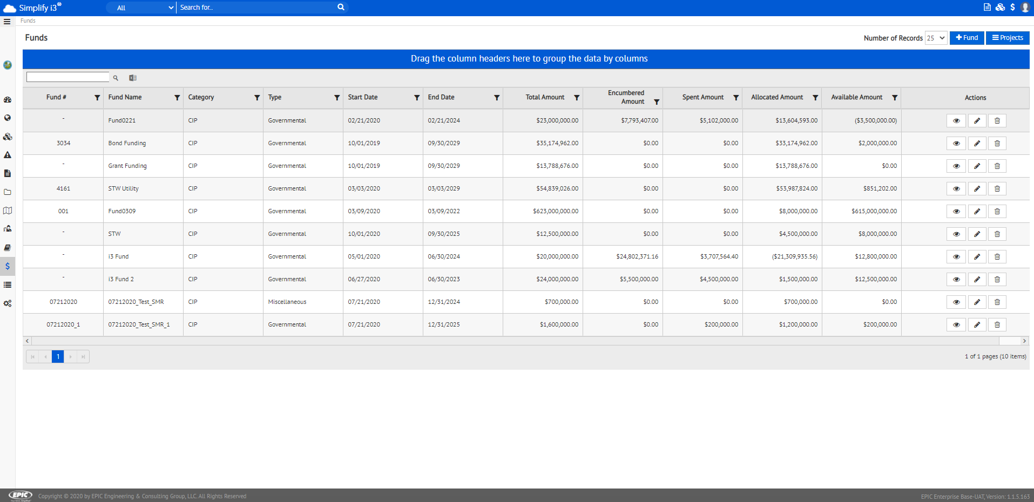Open the Projects button
The image size is (1034, 502).
click(1008, 38)
